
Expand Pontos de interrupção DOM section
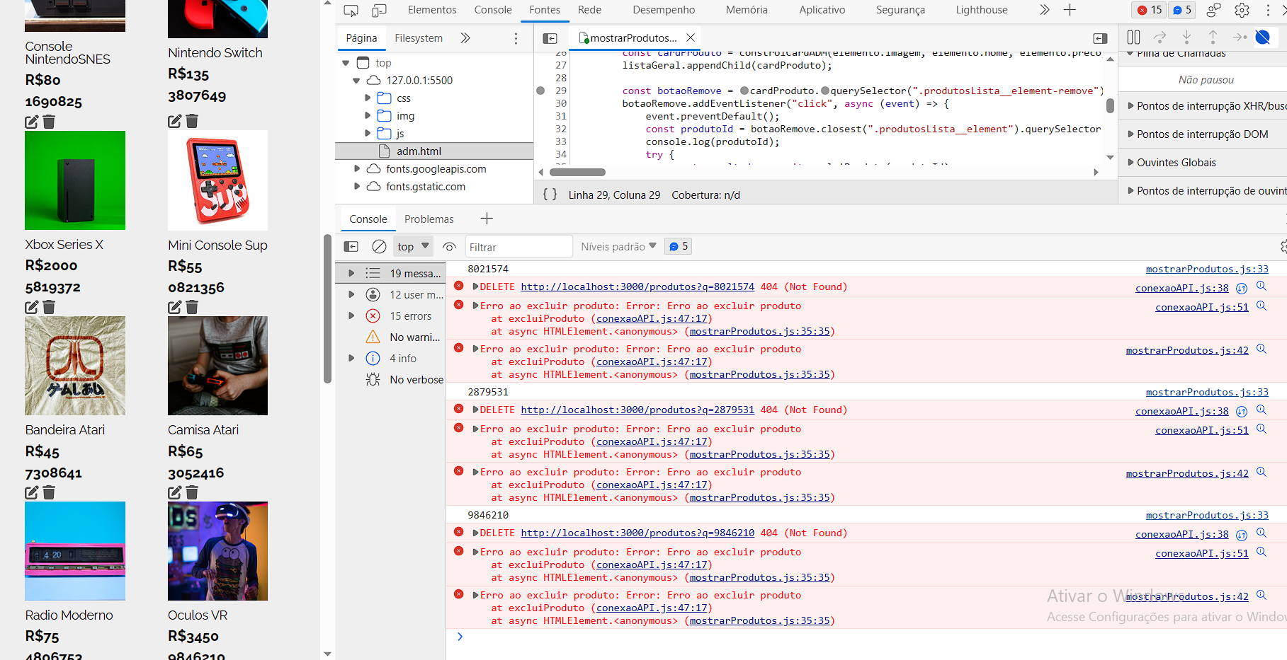[1202, 134]
